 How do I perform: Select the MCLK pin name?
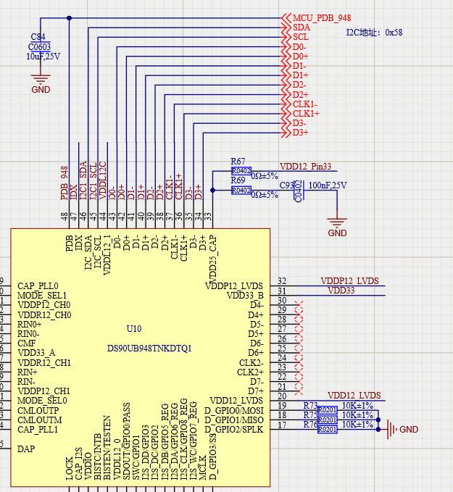[203, 468]
